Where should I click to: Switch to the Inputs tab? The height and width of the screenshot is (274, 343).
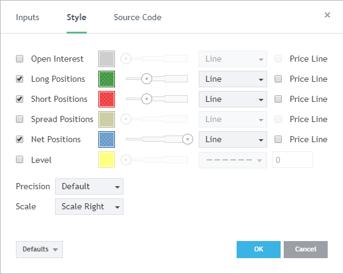28,18
